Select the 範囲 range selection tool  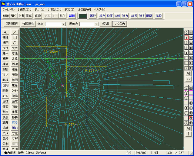click(15, 80)
